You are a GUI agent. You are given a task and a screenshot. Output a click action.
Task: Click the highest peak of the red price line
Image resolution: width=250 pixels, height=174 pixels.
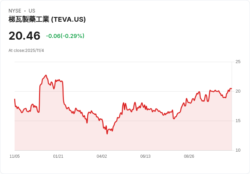click(x=46, y=75)
